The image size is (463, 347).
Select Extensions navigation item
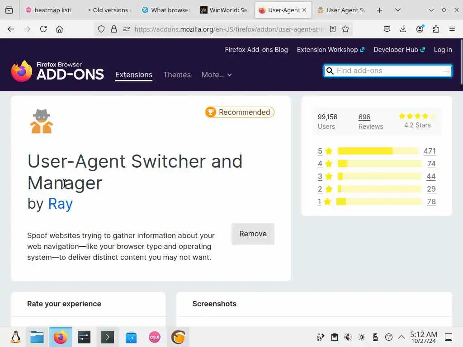click(x=134, y=75)
